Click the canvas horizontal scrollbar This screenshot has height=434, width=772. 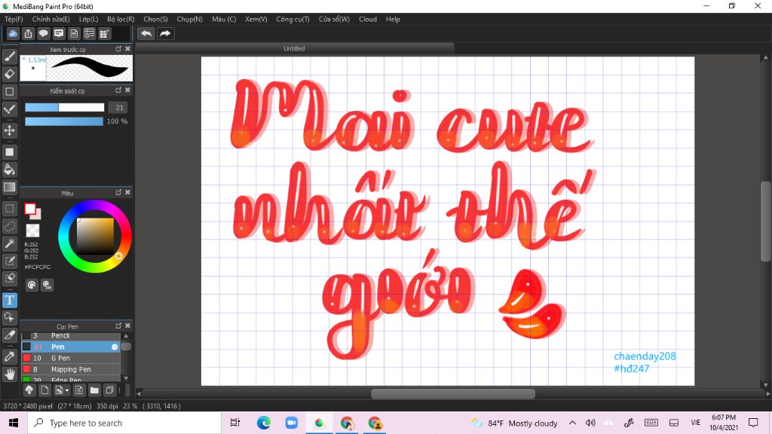click(x=453, y=393)
